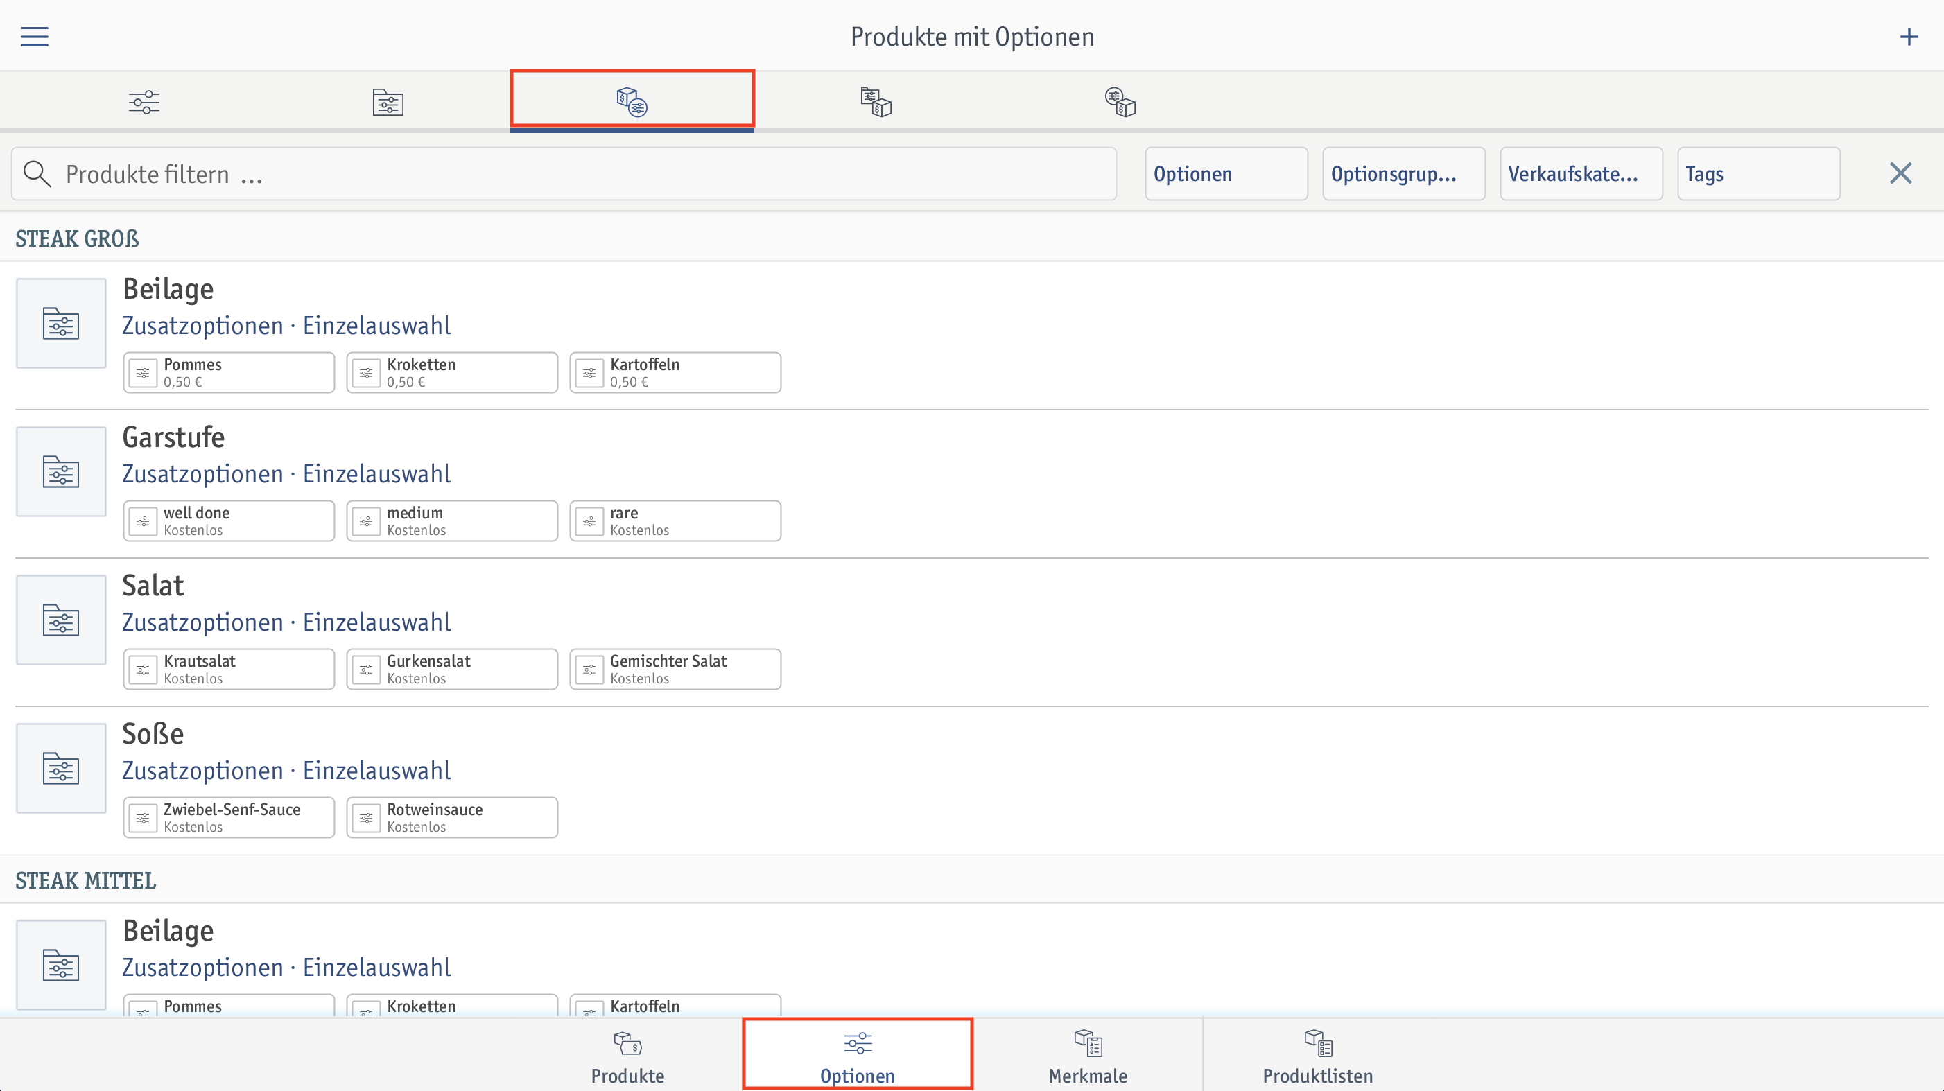
Task: Click Zusatzoptionen · Einzelauswahl under Soße
Action: [286, 770]
